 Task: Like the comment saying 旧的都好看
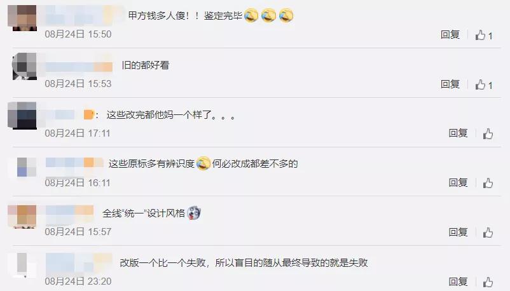click(480, 85)
